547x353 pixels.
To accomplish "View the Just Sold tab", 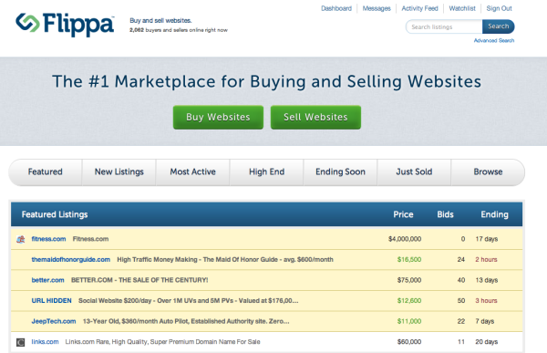I will coord(414,171).
